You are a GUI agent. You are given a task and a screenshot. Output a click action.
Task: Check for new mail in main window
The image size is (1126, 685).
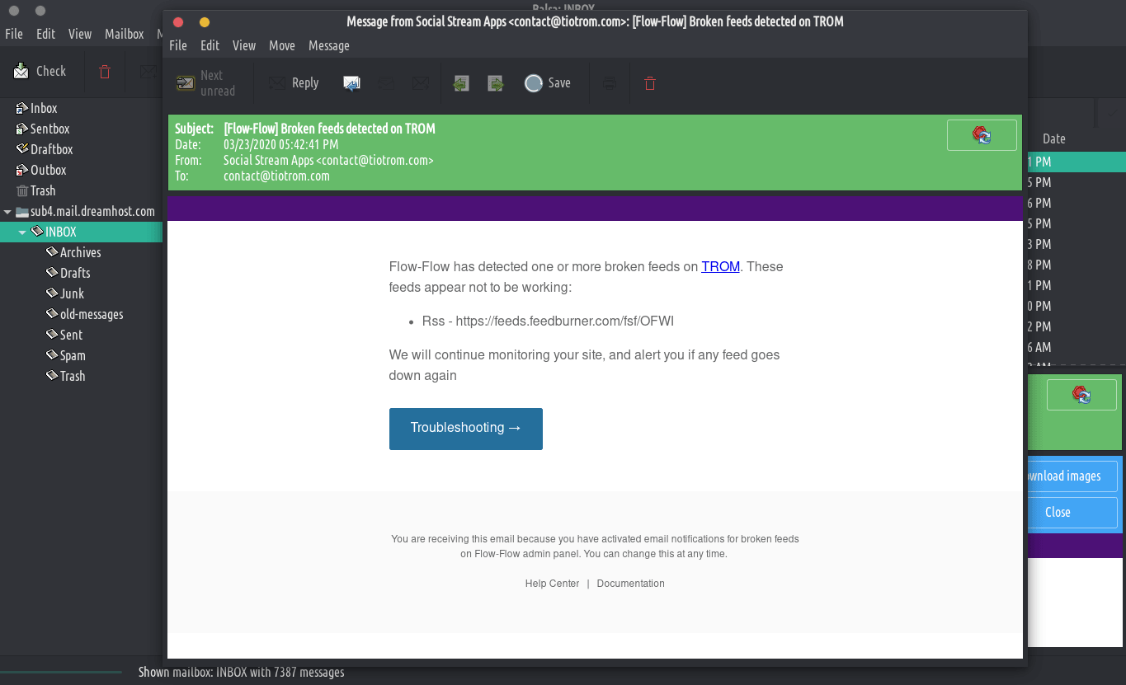point(40,72)
